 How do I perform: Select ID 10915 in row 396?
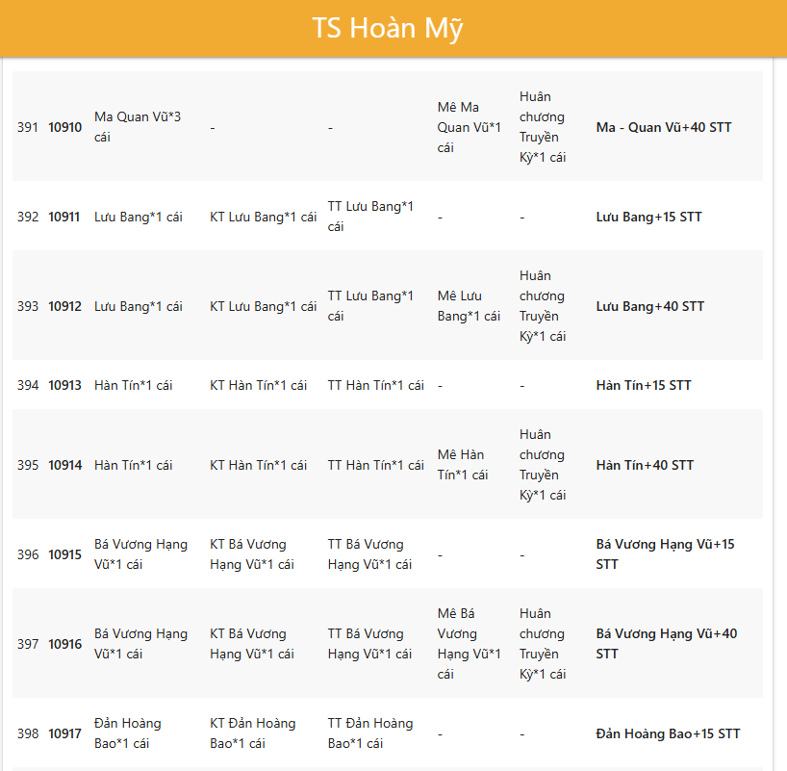click(65, 554)
